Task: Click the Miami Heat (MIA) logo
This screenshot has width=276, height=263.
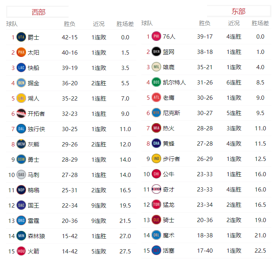Action: 156,128
